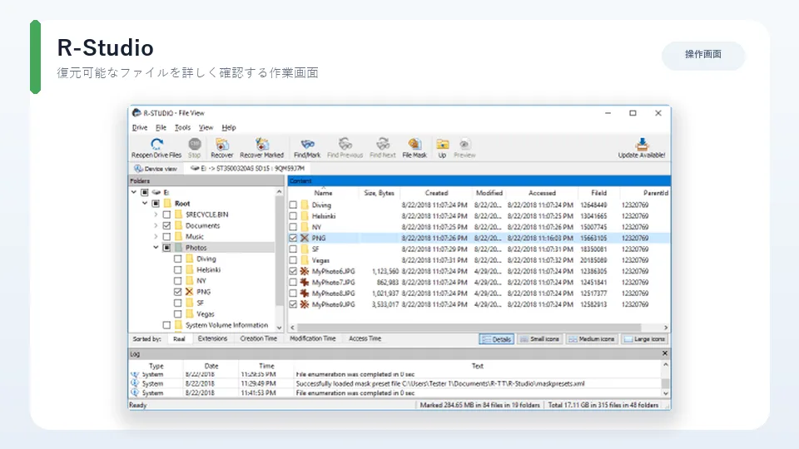Sort by Extensions tab

click(x=212, y=338)
